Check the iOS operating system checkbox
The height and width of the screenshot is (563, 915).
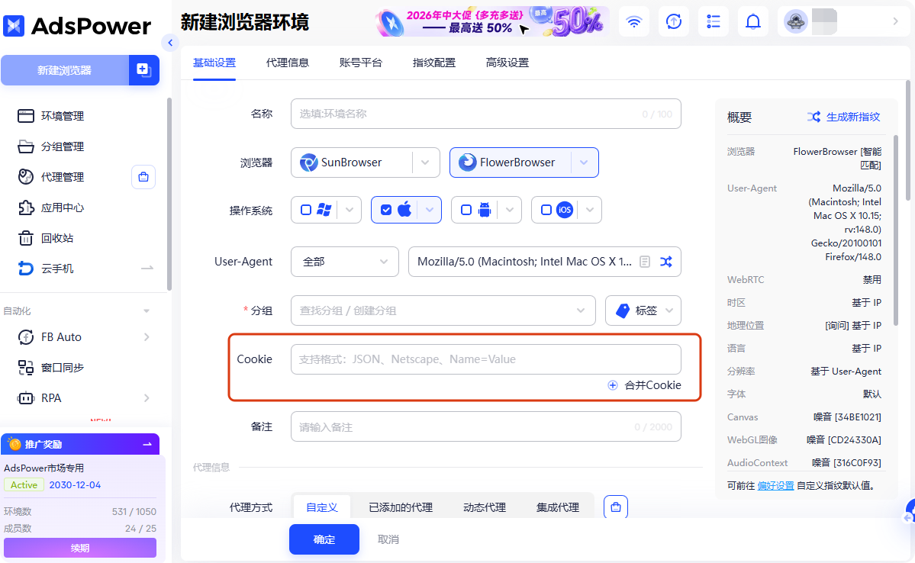pyautogui.click(x=546, y=210)
